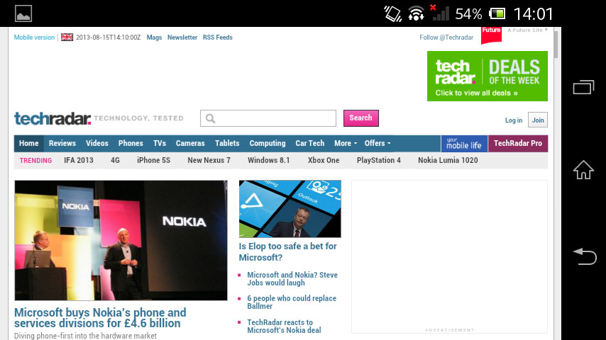Screen dimensions: 606x340
Task: Open the TechRadar Pro tab
Action: pos(518,144)
